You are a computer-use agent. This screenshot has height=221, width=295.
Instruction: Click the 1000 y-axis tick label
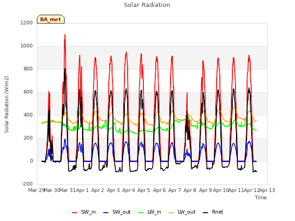27,46
